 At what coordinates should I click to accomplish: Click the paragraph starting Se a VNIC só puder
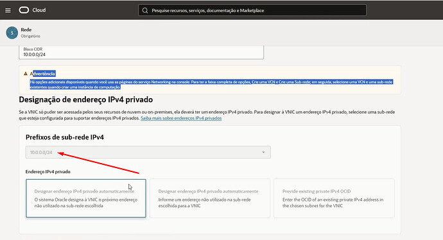tap(207, 115)
